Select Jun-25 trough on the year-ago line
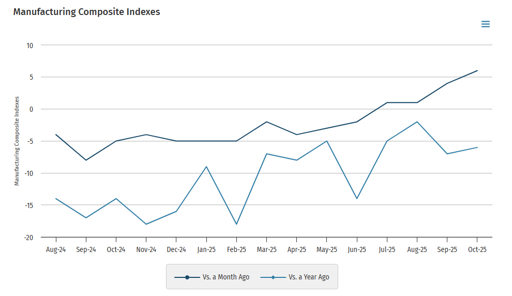The width and height of the screenshot is (512, 296). pyautogui.click(x=357, y=199)
